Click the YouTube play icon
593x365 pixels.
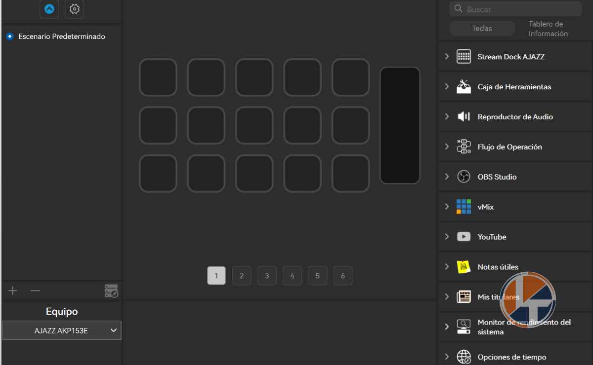(464, 237)
